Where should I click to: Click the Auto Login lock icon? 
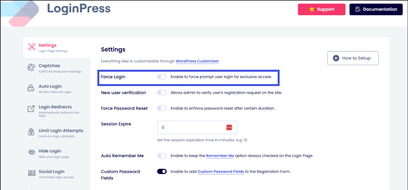pyautogui.click(x=31, y=88)
